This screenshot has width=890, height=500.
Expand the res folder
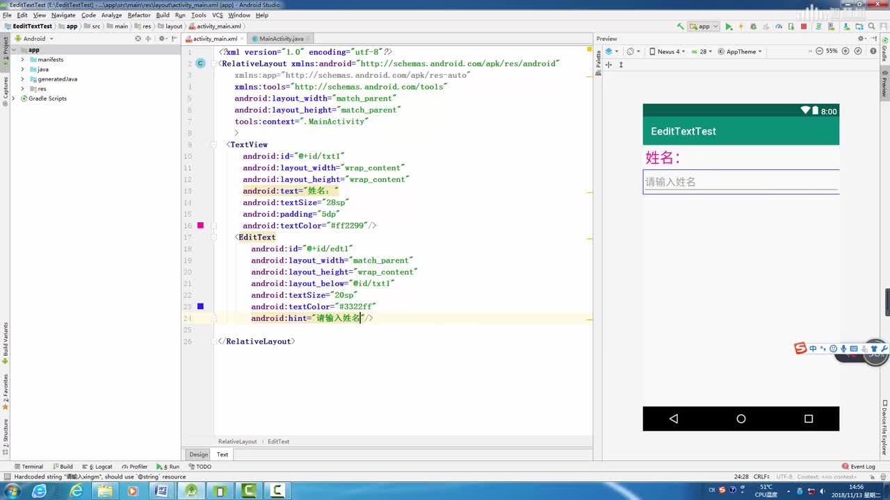[x=22, y=89]
